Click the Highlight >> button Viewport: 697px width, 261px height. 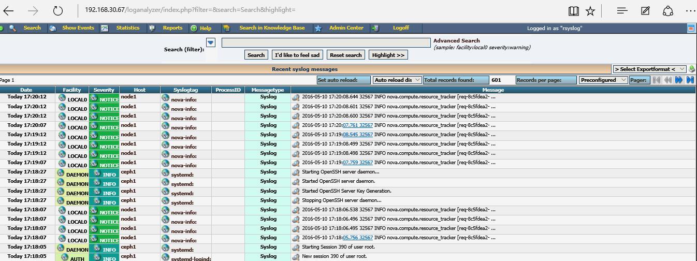pos(388,55)
